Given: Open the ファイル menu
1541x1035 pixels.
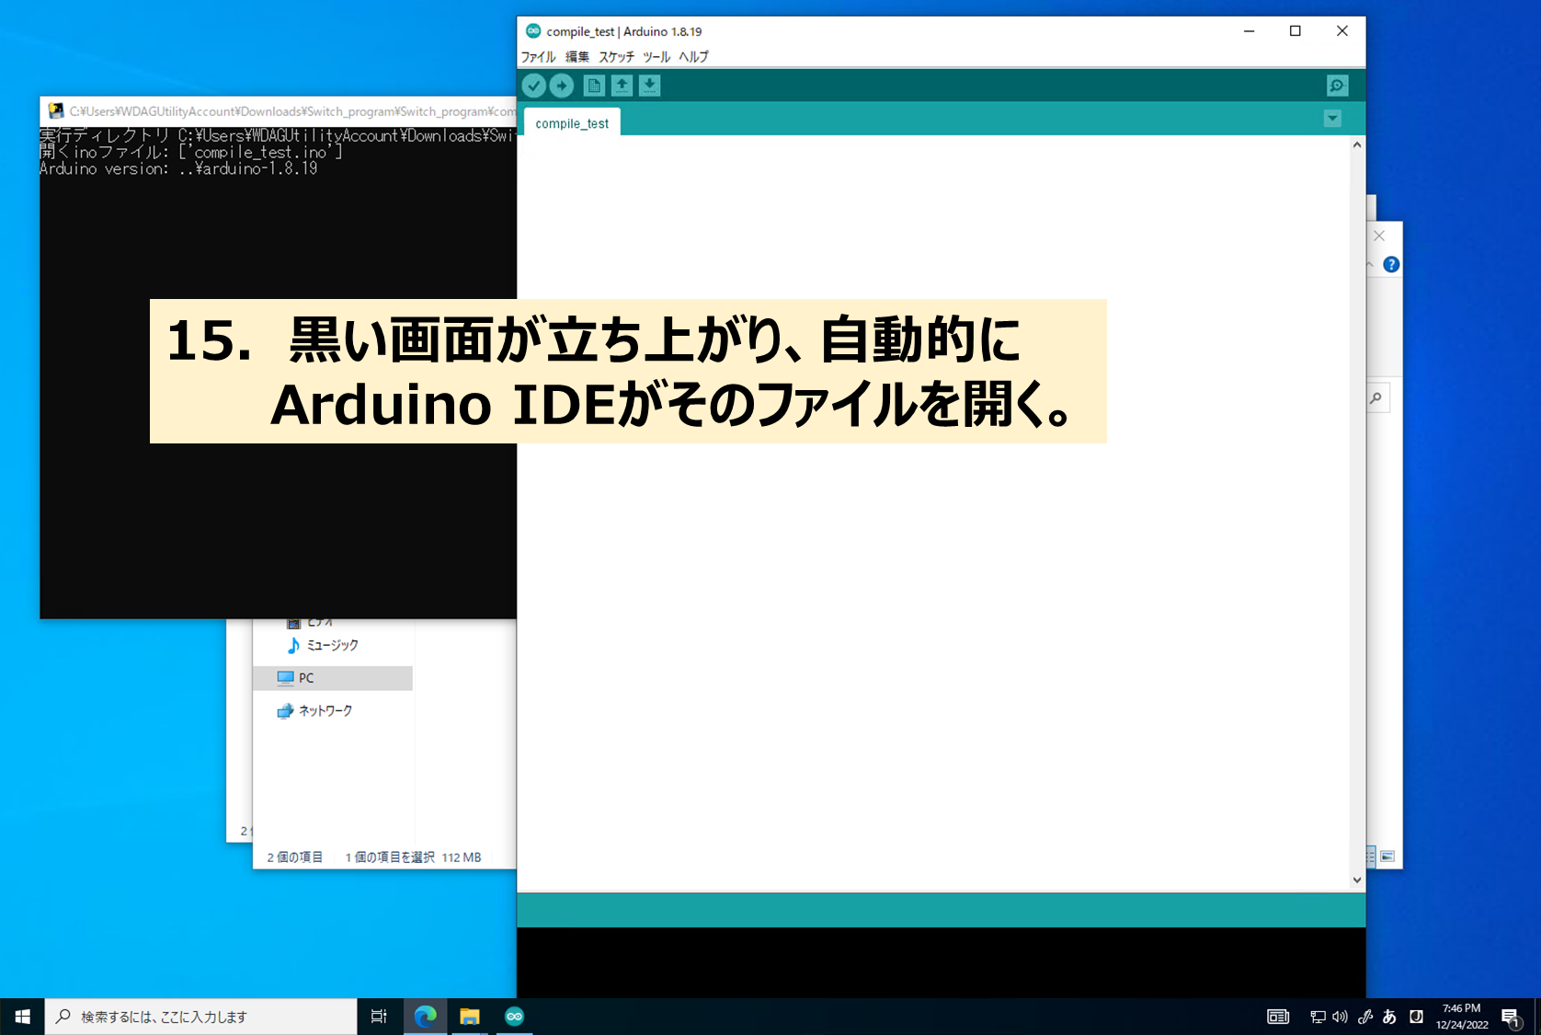Looking at the screenshot, I should pos(538,57).
